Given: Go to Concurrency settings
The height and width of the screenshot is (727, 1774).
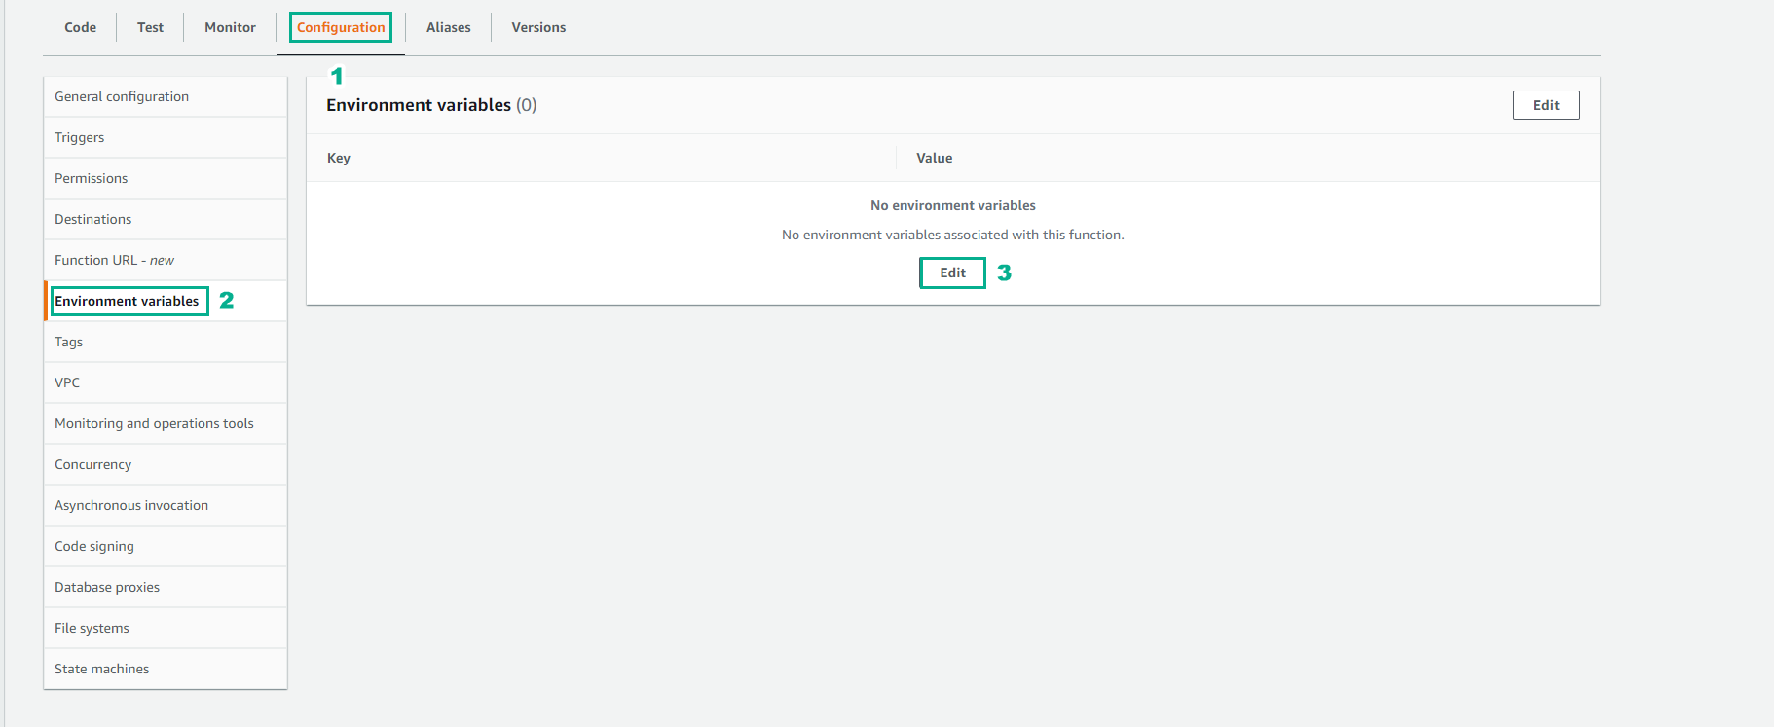Looking at the screenshot, I should tap(166, 464).
